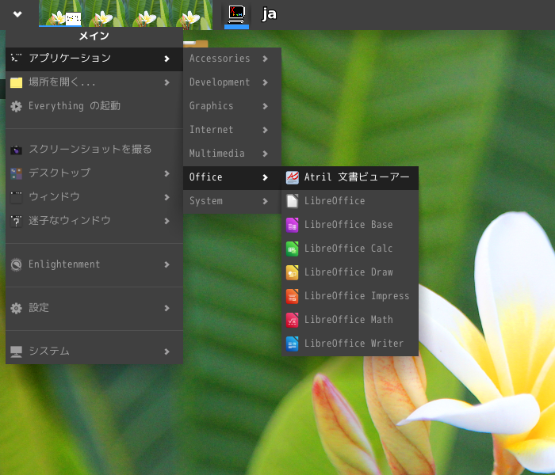Viewport: 555px width, 475px height.
Task: Open the 迷子なウィンドウ menu entry
Action: (94, 221)
